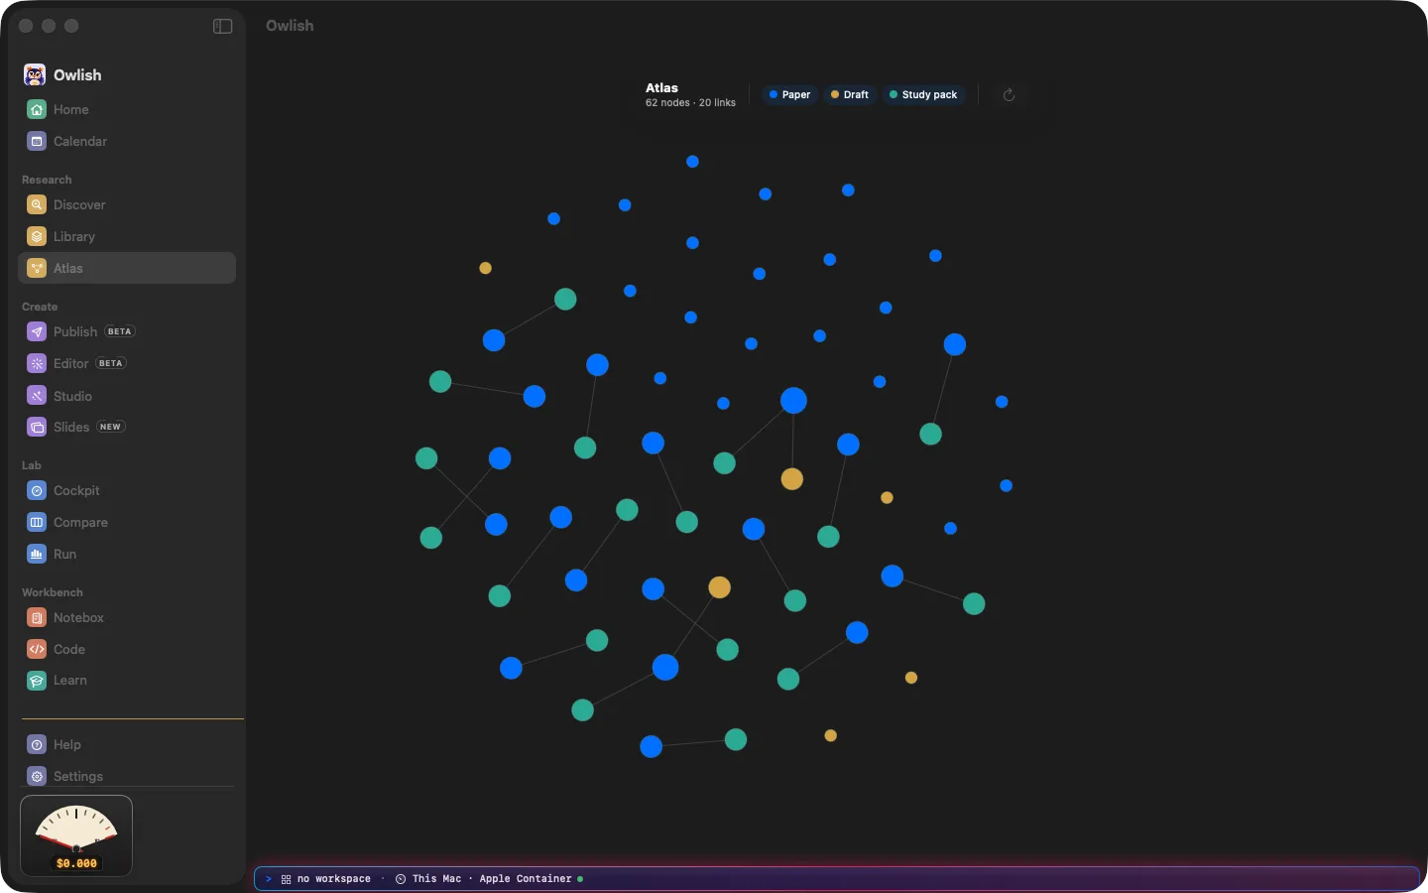Click the BETA badge next to Publish
Screen dimensions: 1428x893
pyautogui.click(x=119, y=331)
